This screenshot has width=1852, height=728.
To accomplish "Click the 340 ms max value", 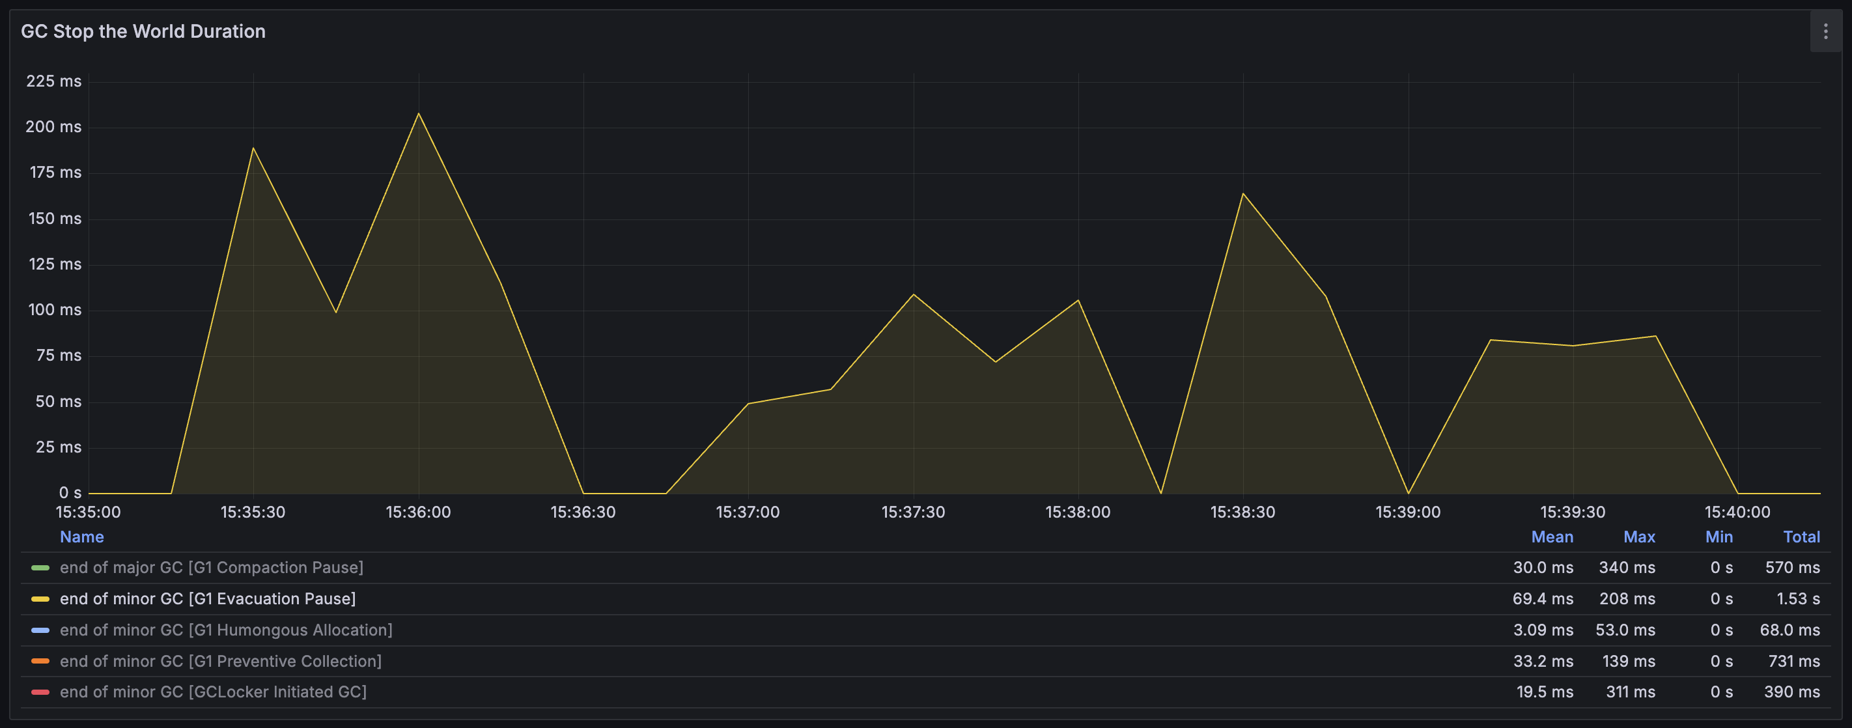I will click(1627, 568).
